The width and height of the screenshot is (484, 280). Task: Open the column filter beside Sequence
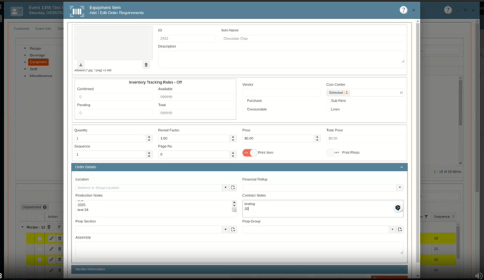point(426,217)
